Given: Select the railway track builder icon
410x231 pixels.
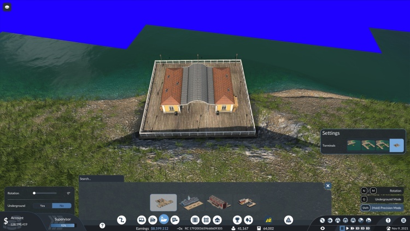Looking at the screenshot, I should coord(206,220).
